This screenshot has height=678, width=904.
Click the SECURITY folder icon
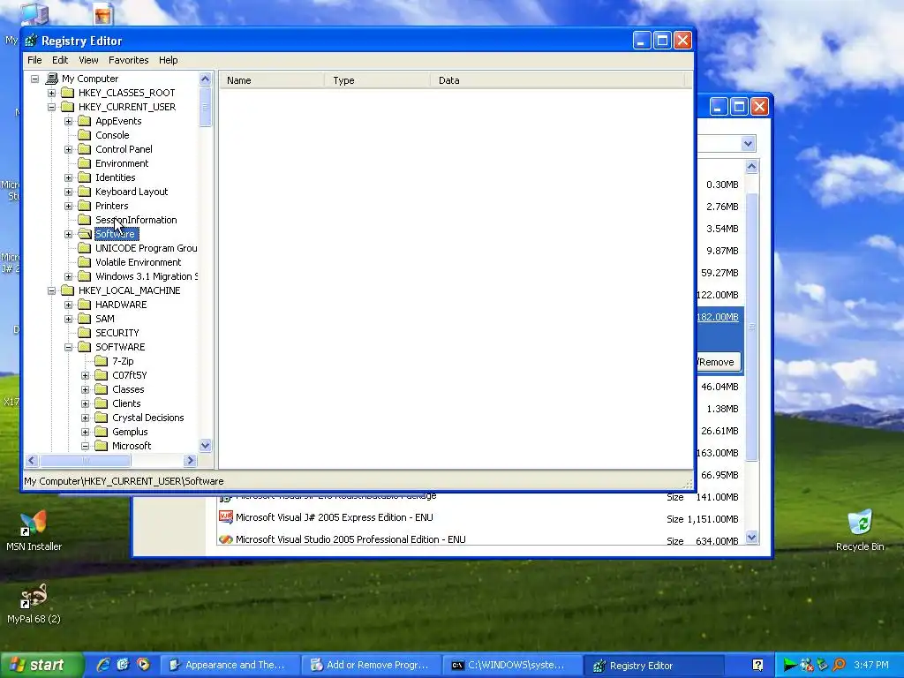[84, 333]
